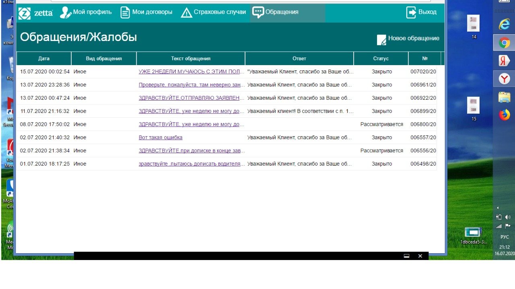Image resolution: width=515 pixels, height=289 pixels.
Task: Open link ЗДРАВСТВУЙТЕ,ОТПРАВЛЯЮ ЗАЯВЛЕН
Action: 192,98
